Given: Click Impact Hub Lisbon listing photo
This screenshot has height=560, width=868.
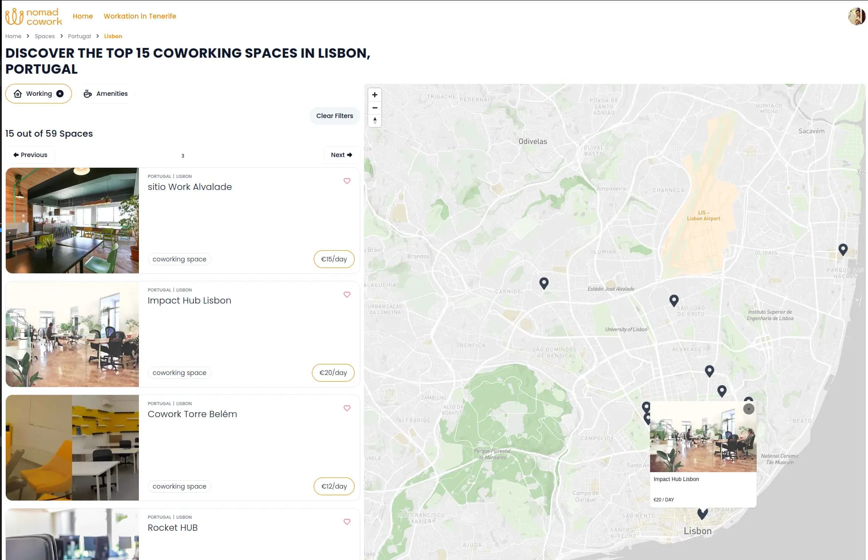Looking at the screenshot, I should (72, 334).
